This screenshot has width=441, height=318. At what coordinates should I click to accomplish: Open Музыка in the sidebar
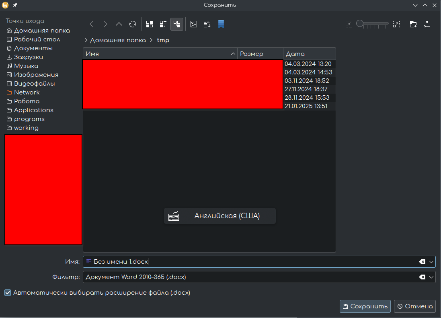click(x=23, y=66)
